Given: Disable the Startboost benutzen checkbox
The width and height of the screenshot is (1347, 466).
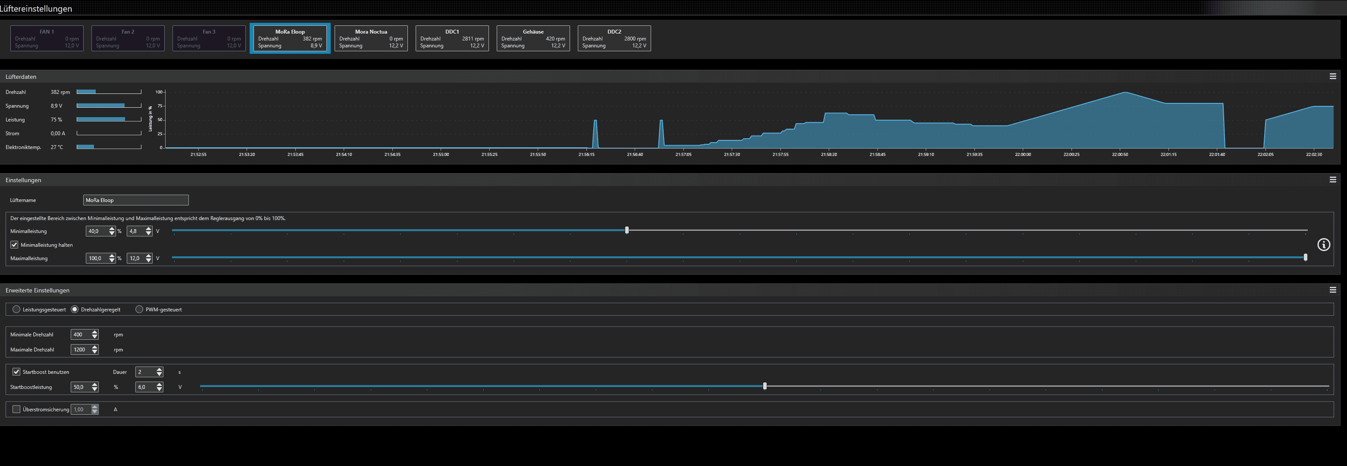Looking at the screenshot, I should pos(16,372).
